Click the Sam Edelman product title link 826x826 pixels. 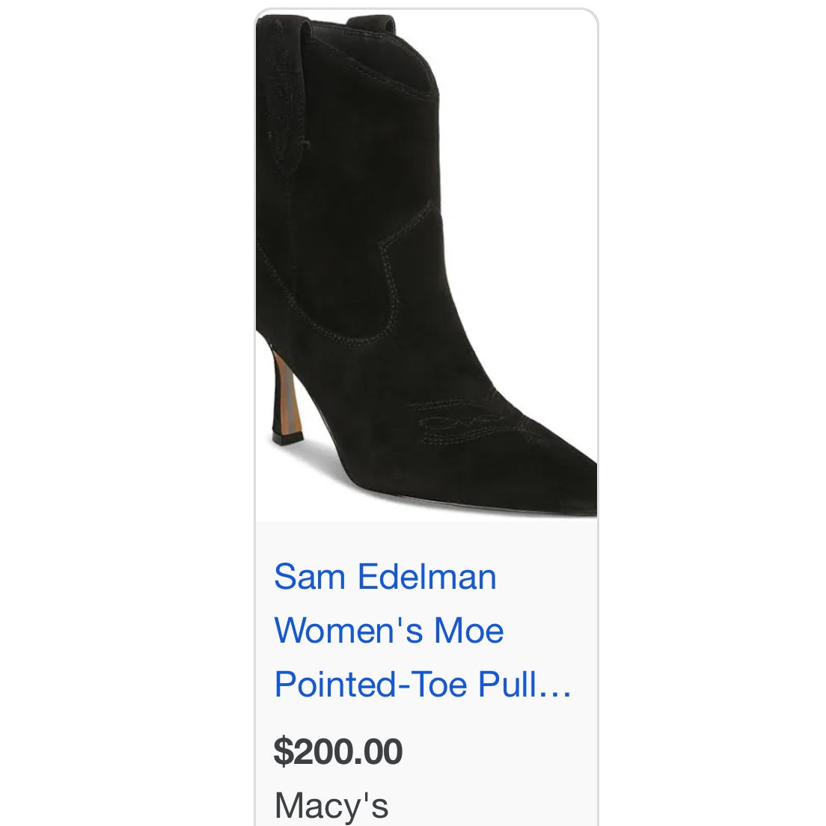click(x=385, y=578)
